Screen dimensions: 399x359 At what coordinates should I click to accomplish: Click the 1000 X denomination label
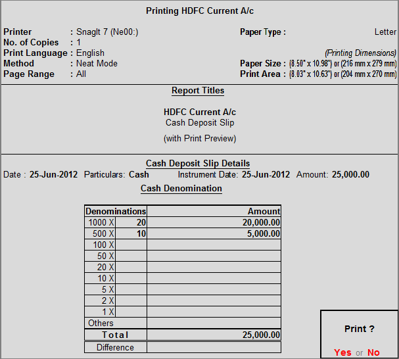(x=101, y=222)
